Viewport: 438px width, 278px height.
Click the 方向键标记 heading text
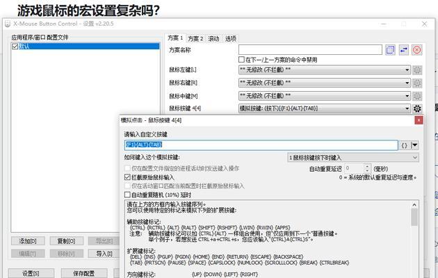point(141,275)
